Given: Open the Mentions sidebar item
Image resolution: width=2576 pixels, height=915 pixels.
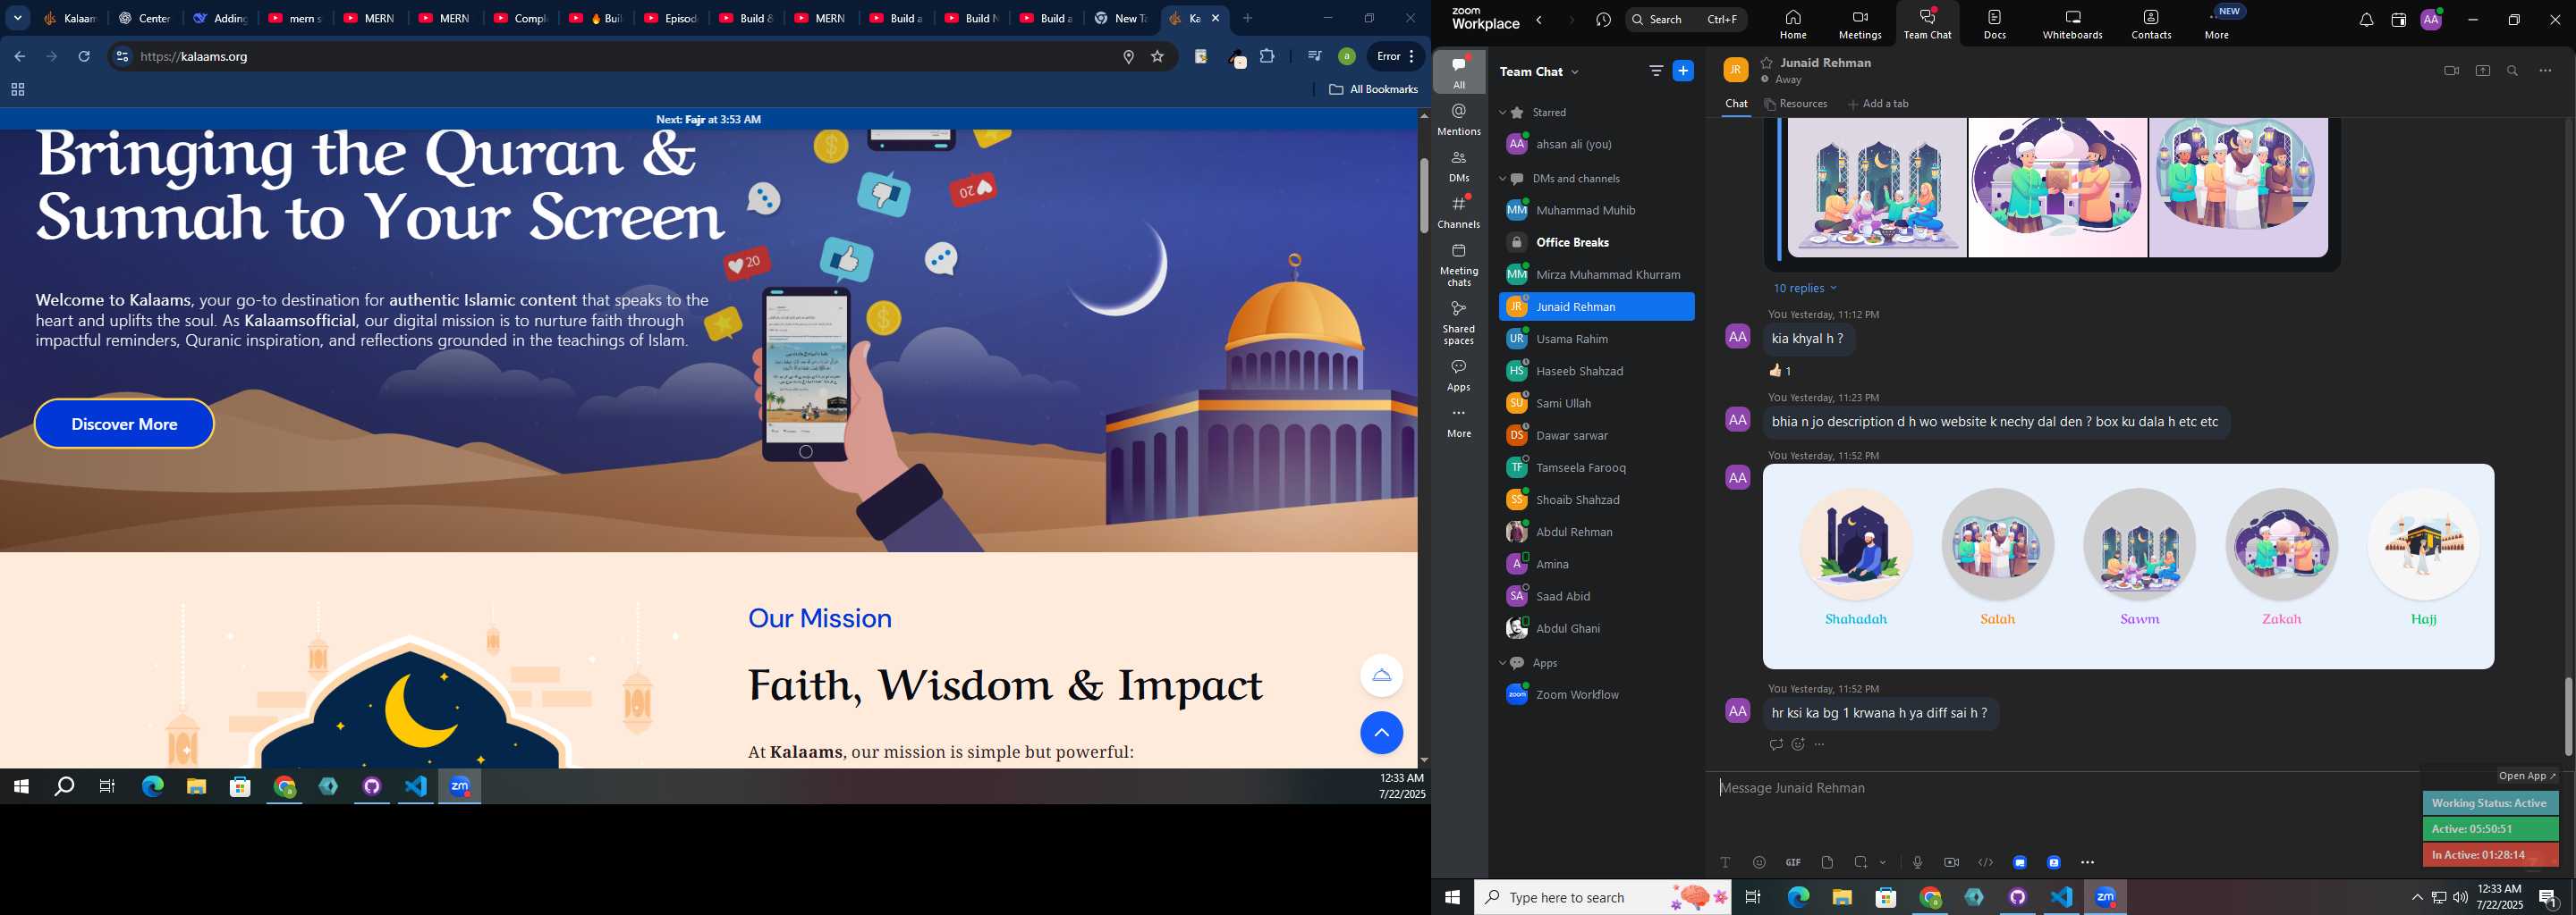Looking at the screenshot, I should pyautogui.click(x=1459, y=120).
